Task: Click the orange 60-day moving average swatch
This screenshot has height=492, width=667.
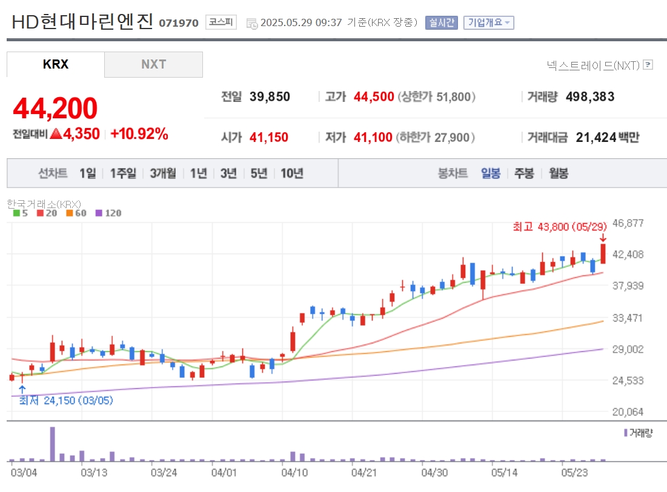Action: coord(70,213)
